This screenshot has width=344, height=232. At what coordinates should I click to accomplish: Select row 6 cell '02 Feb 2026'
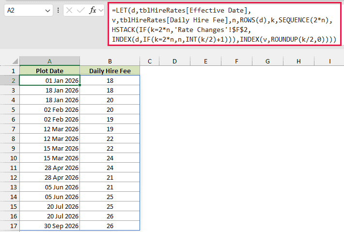(49, 119)
